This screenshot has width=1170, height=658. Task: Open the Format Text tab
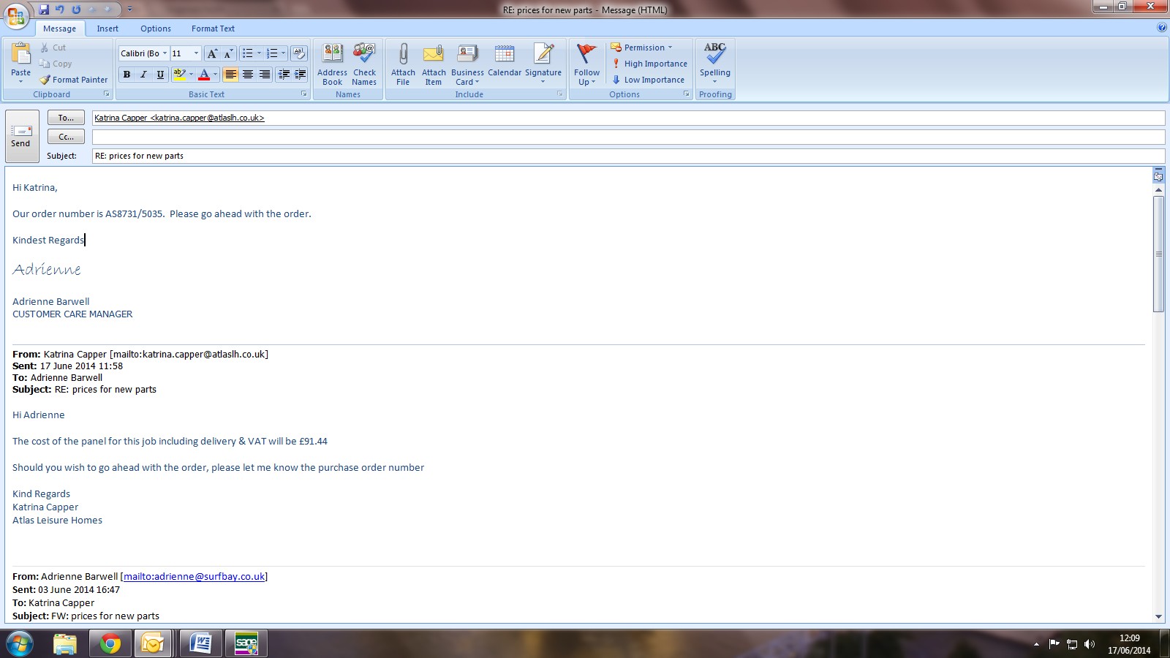tap(213, 29)
